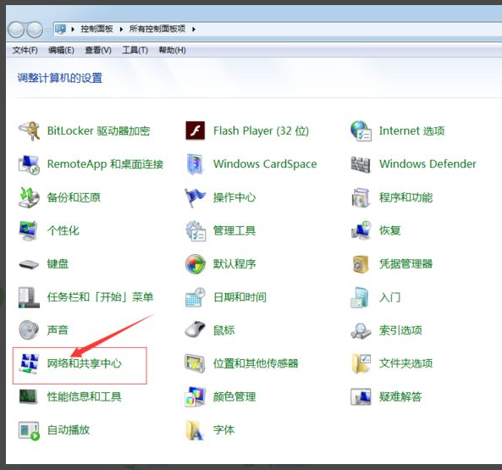This screenshot has height=470, width=502.
Task: Open the BitLocker drive encryption icon
Action: click(x=29, y=130)
